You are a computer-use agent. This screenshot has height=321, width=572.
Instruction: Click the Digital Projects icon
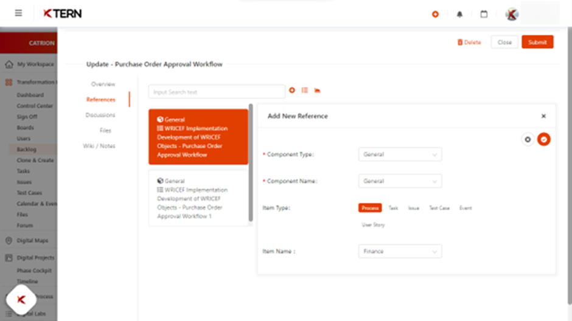pyautogui.click(x=9, y=258)
